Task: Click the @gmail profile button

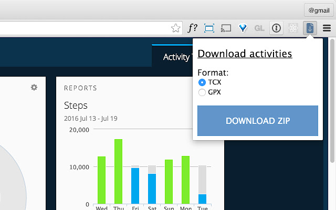Action: point(319,10)
